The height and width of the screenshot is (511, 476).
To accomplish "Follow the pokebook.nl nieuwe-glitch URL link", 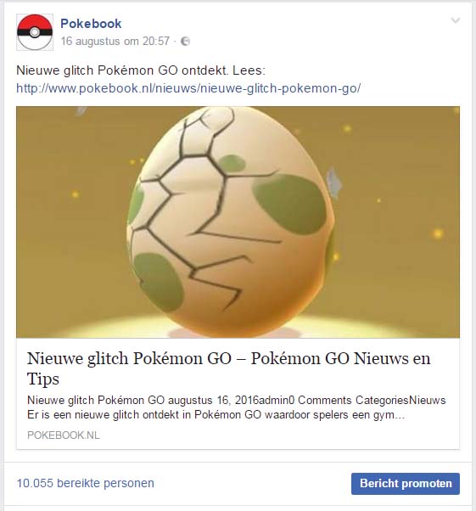I will 188,88.
